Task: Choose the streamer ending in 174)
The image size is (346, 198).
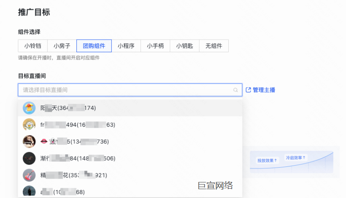Action: coord(130,108)
